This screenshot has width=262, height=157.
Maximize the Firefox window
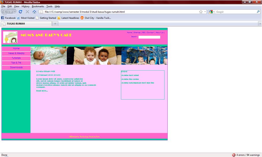pos(250,2)
